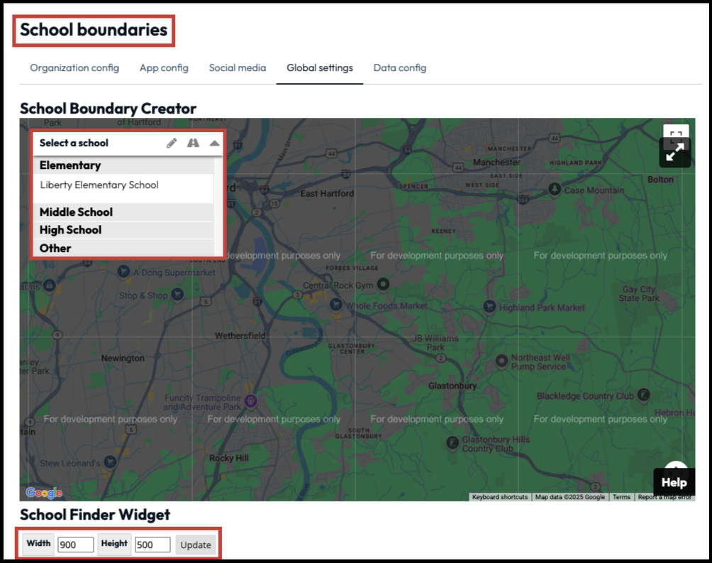Viewport: 712px width, 563px height.
Task: Open the Help button
Action: pos(673,481)
